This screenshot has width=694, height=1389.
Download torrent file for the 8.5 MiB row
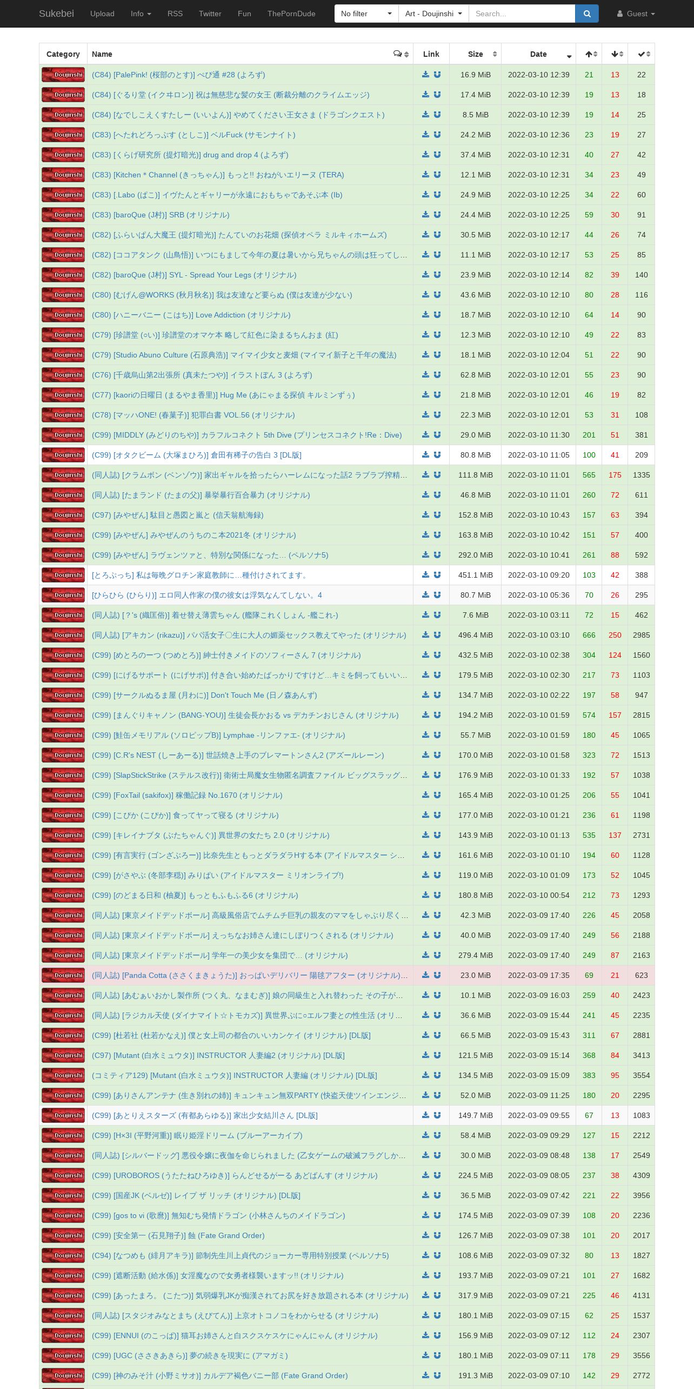[x=426, y=115]
